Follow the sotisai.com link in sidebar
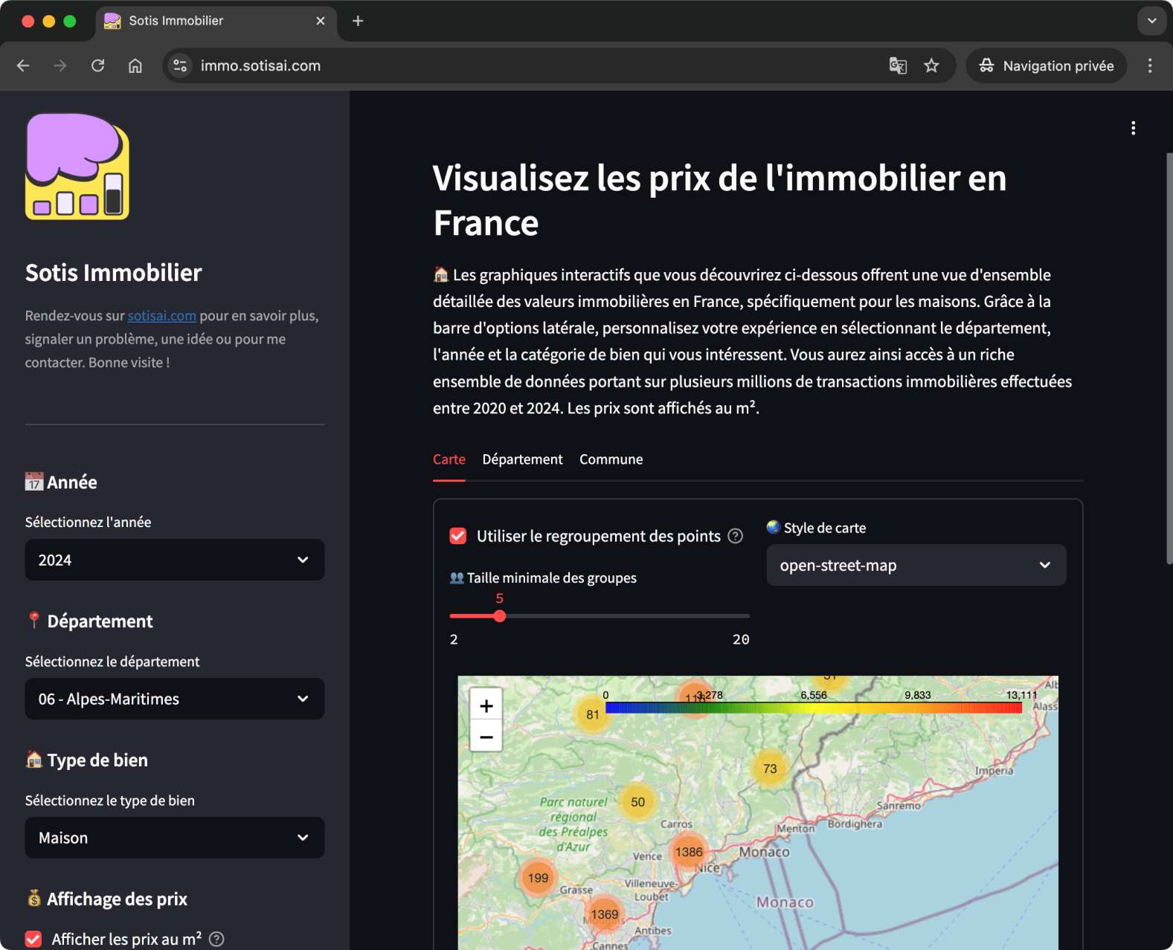 pos(161,316)
